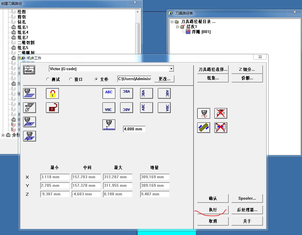Click the olive material block icon

tap(204, 127)
